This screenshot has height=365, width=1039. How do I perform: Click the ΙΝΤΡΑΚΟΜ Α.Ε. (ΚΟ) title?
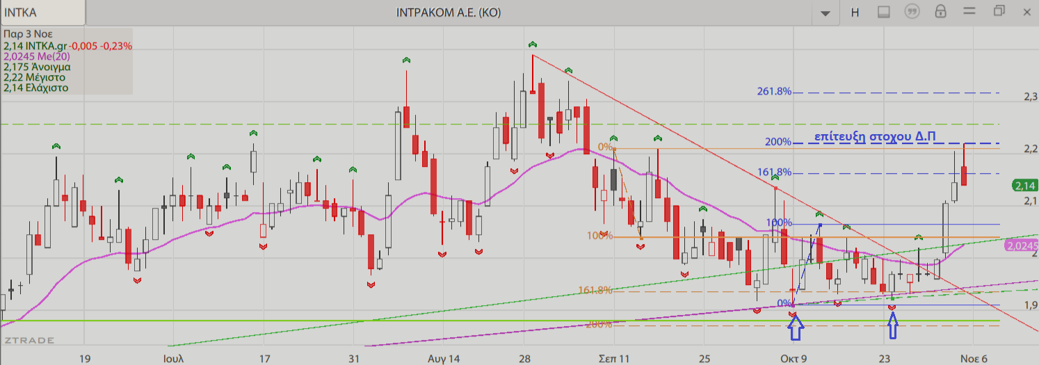tap(448, 13)
